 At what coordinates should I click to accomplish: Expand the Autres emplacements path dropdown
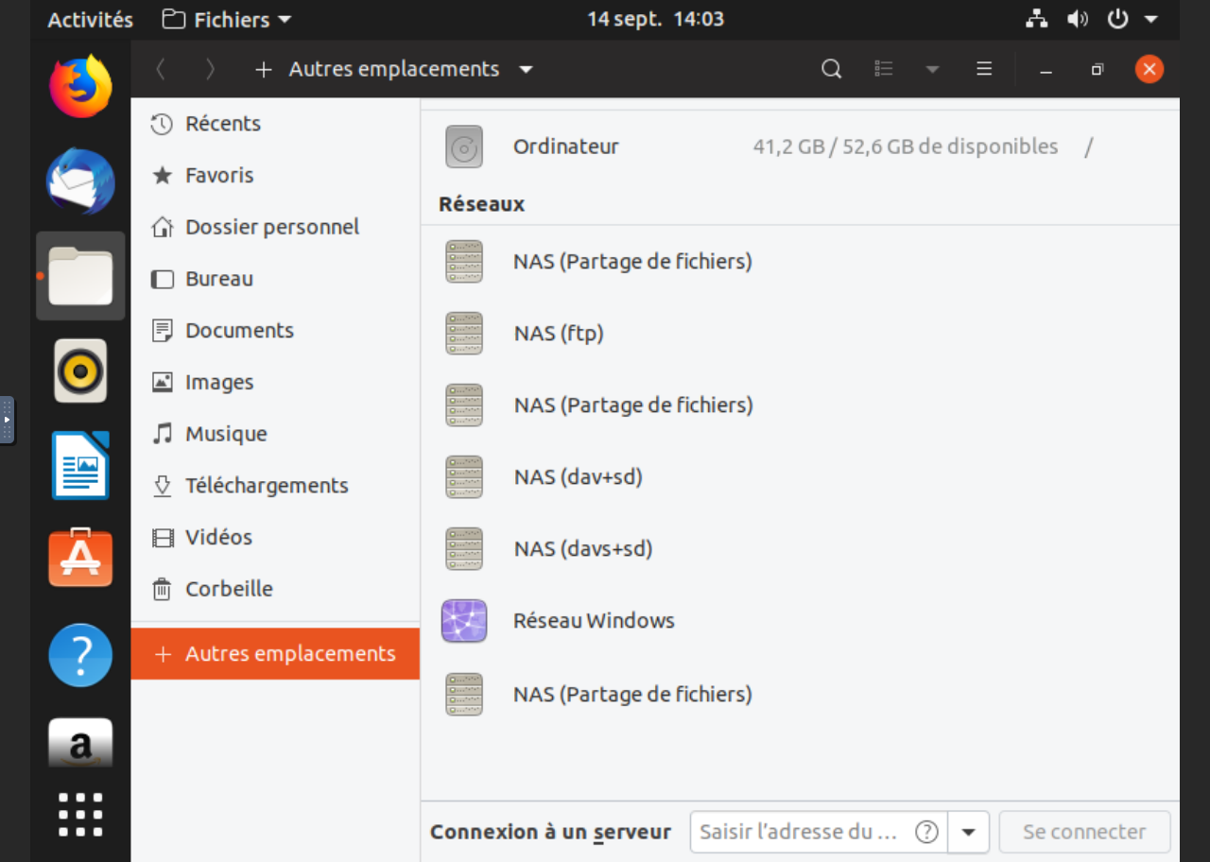(x=527, y=69)
